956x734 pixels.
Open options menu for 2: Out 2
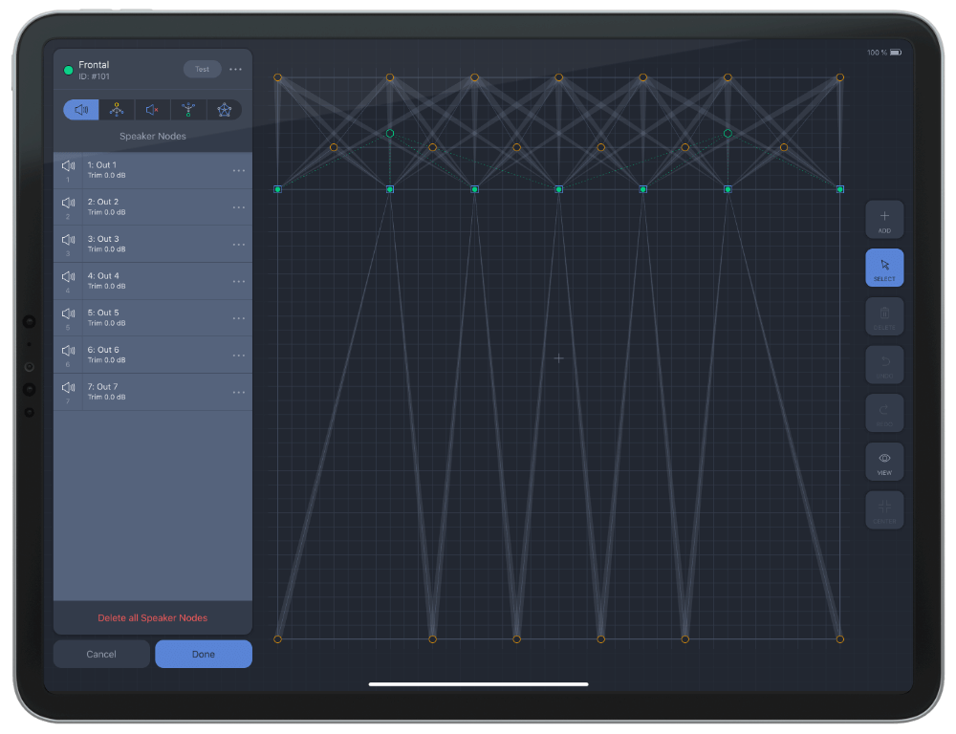[x=239, y=208]
